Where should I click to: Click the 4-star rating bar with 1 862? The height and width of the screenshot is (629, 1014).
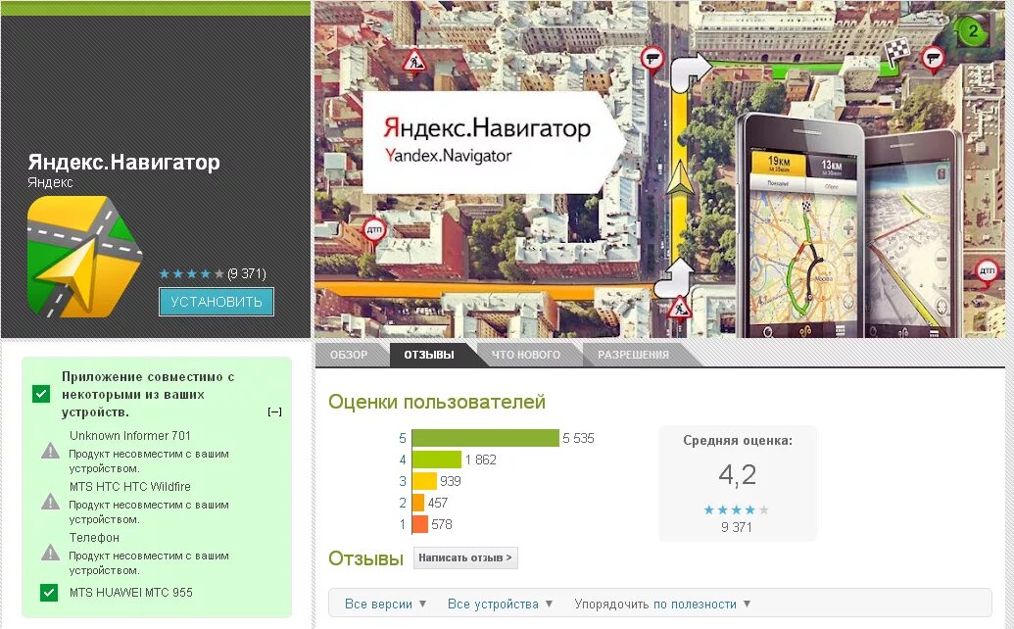point(437,460)
